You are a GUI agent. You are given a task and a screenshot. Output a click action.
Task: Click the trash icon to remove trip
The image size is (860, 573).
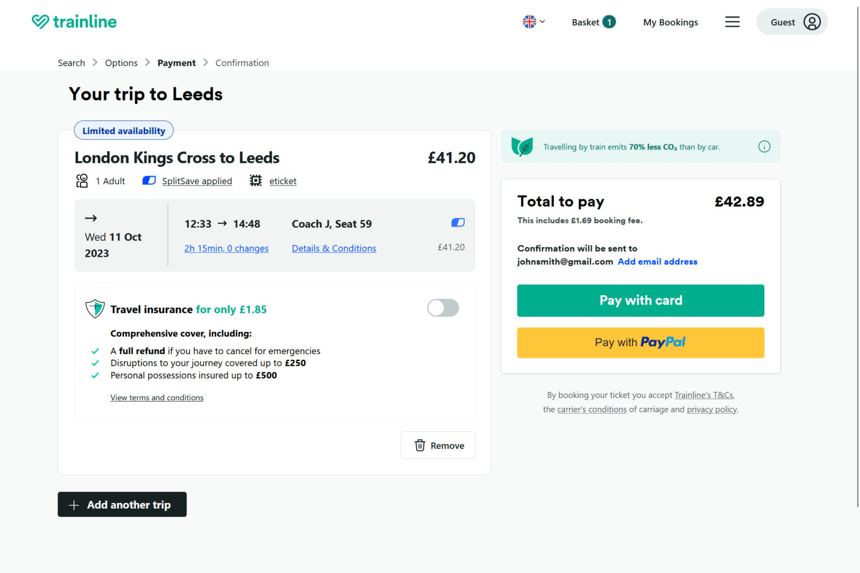tap(419, 445)
